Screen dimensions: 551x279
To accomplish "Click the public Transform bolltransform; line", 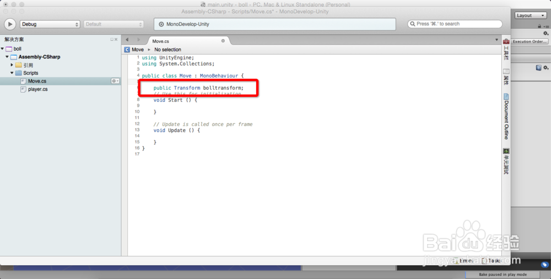I will [198, 88].
